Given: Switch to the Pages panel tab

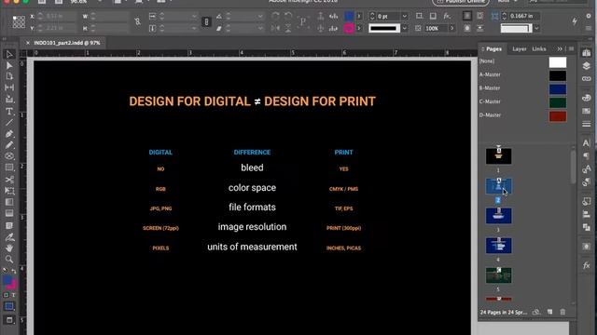Looking at the screenshot, I should (x=493, y=49).
